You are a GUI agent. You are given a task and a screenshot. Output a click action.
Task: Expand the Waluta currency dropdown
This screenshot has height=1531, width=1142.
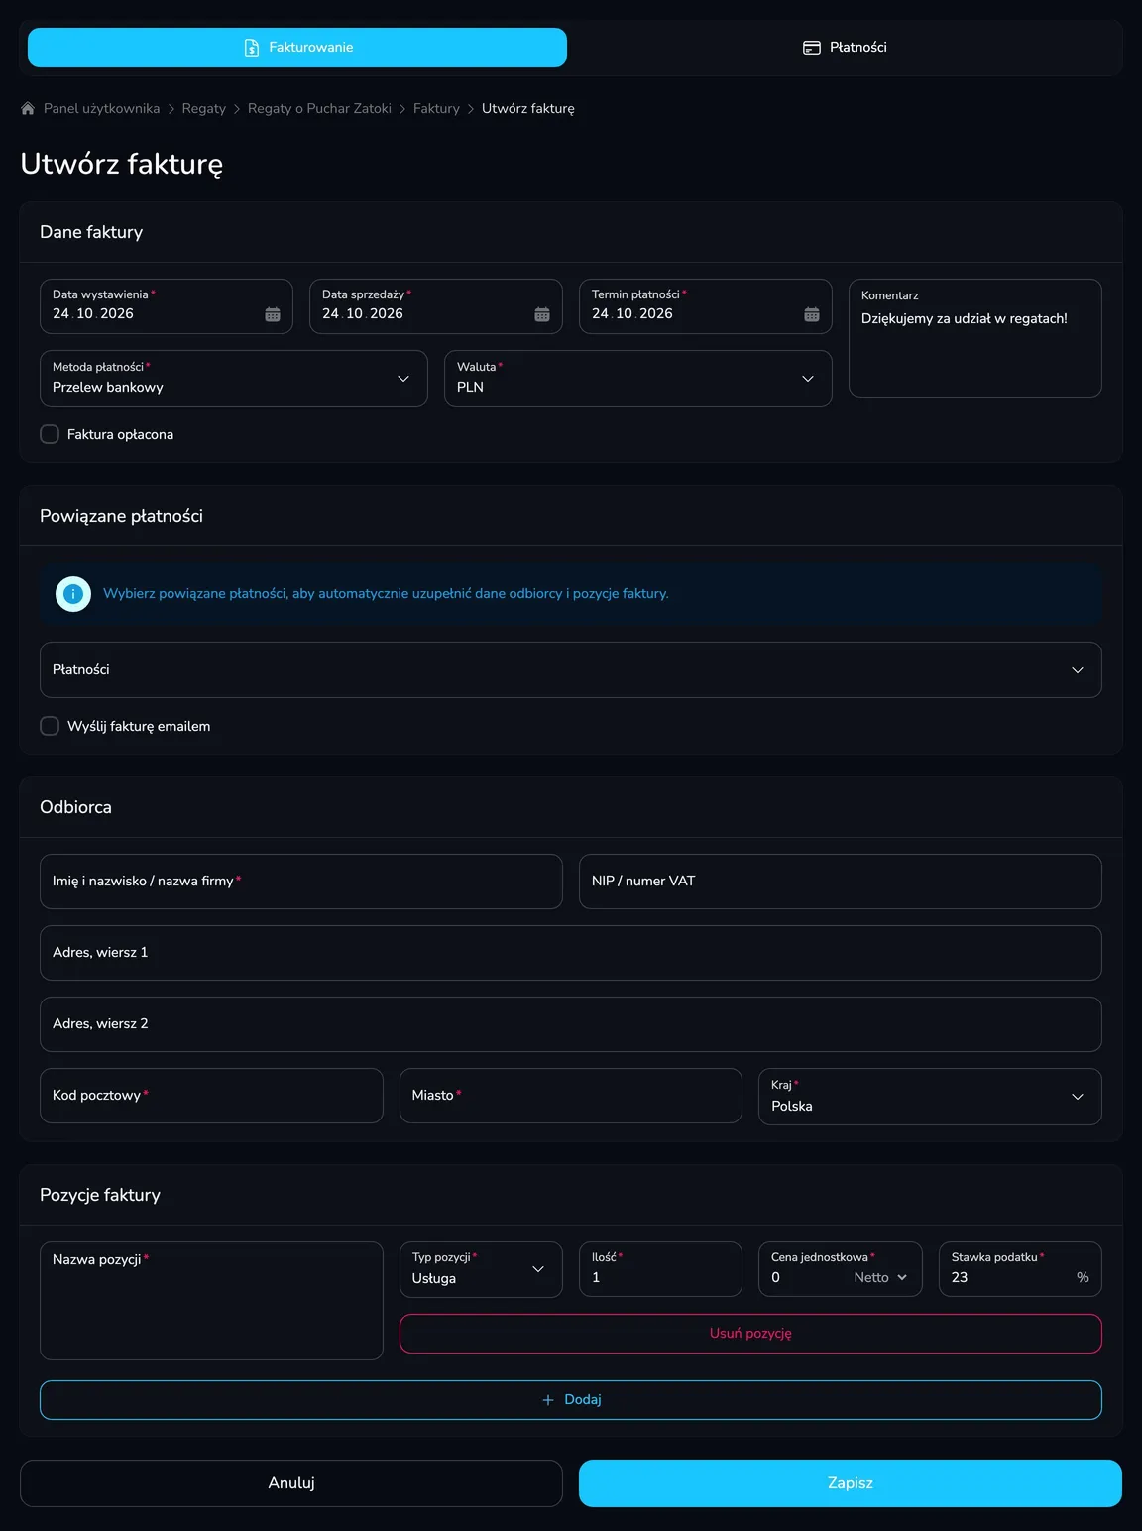click(638, 378)
